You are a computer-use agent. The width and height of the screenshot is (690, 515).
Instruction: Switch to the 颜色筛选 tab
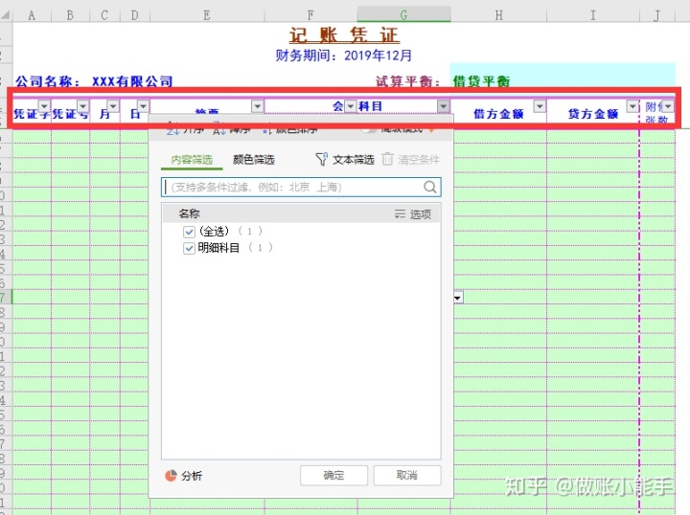(254, 160)
